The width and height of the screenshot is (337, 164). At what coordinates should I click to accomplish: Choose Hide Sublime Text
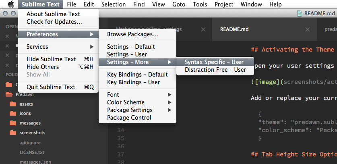(58, 59)
